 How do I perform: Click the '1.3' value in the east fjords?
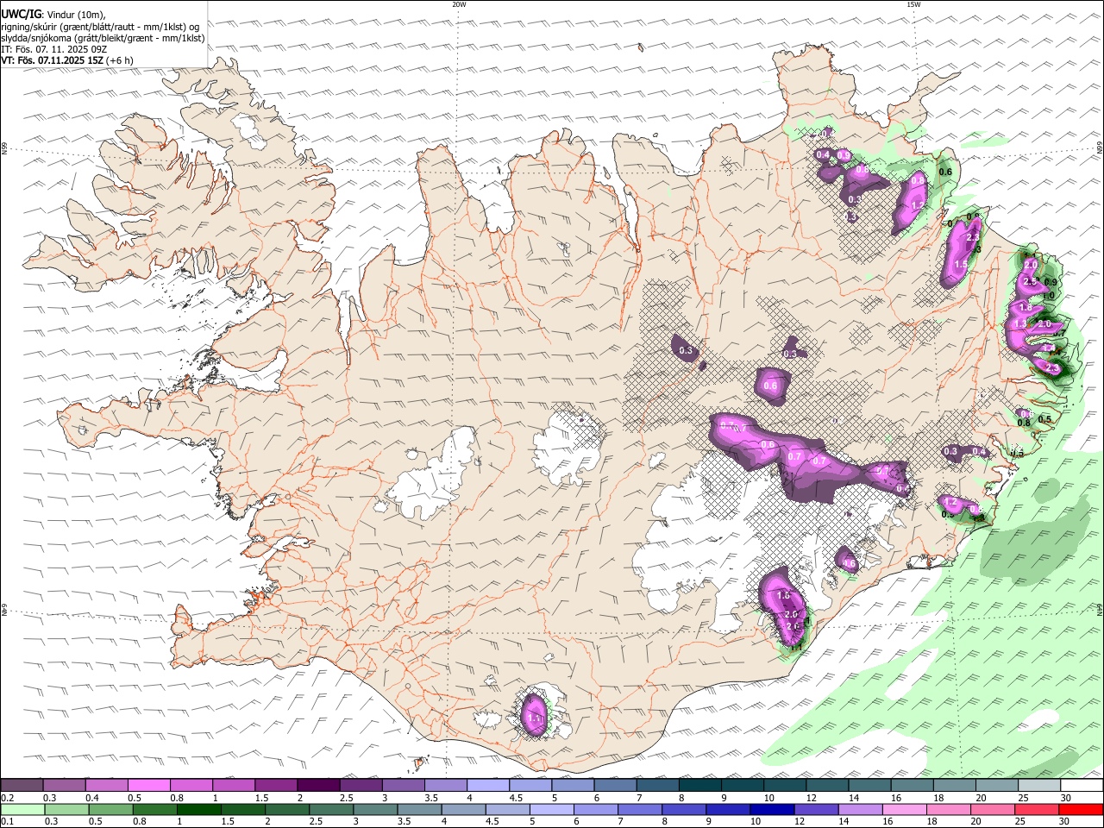pos(1021,323)
